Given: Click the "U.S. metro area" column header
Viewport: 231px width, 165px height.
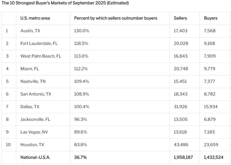Looking at the screenshot, I should 35,18.
